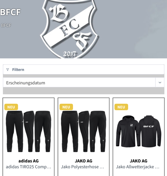Click the adidas AG brand name
The height and width of the screenshot is (176, 167).
click(x=28, y=161)
